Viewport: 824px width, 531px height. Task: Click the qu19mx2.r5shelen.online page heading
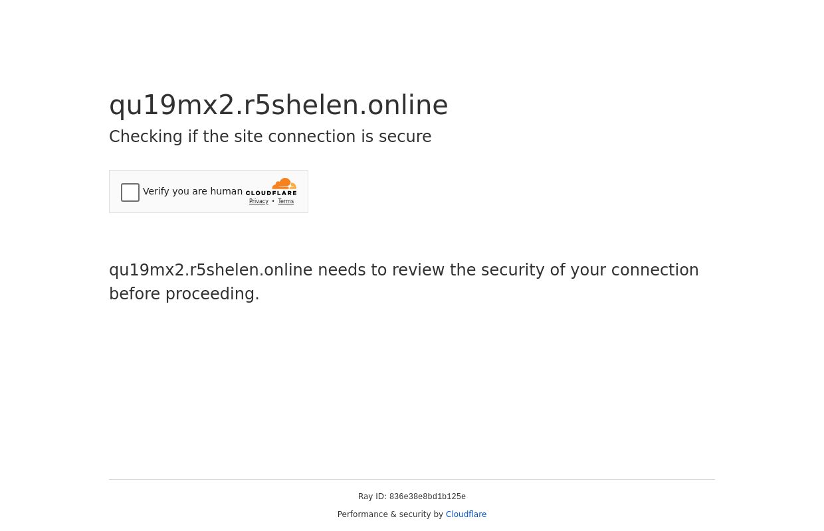click(x=278, y=105)
